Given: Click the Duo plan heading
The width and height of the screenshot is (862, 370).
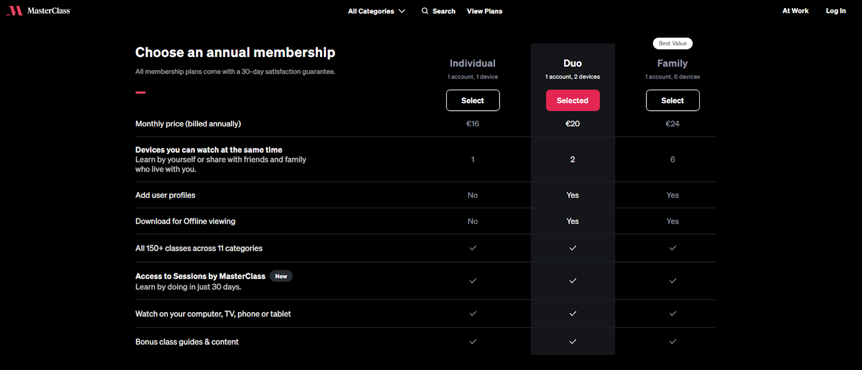Looking at the screenshot, I should [x=573, y=63].
